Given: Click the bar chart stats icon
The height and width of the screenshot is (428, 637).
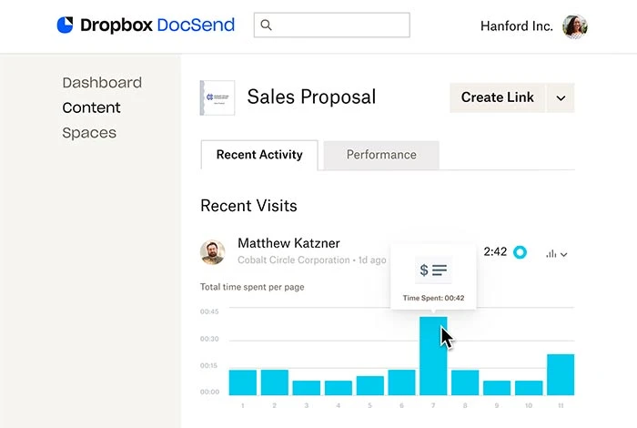Looking at the screenshot, I should pyautogui.click(x=551, y=254).
